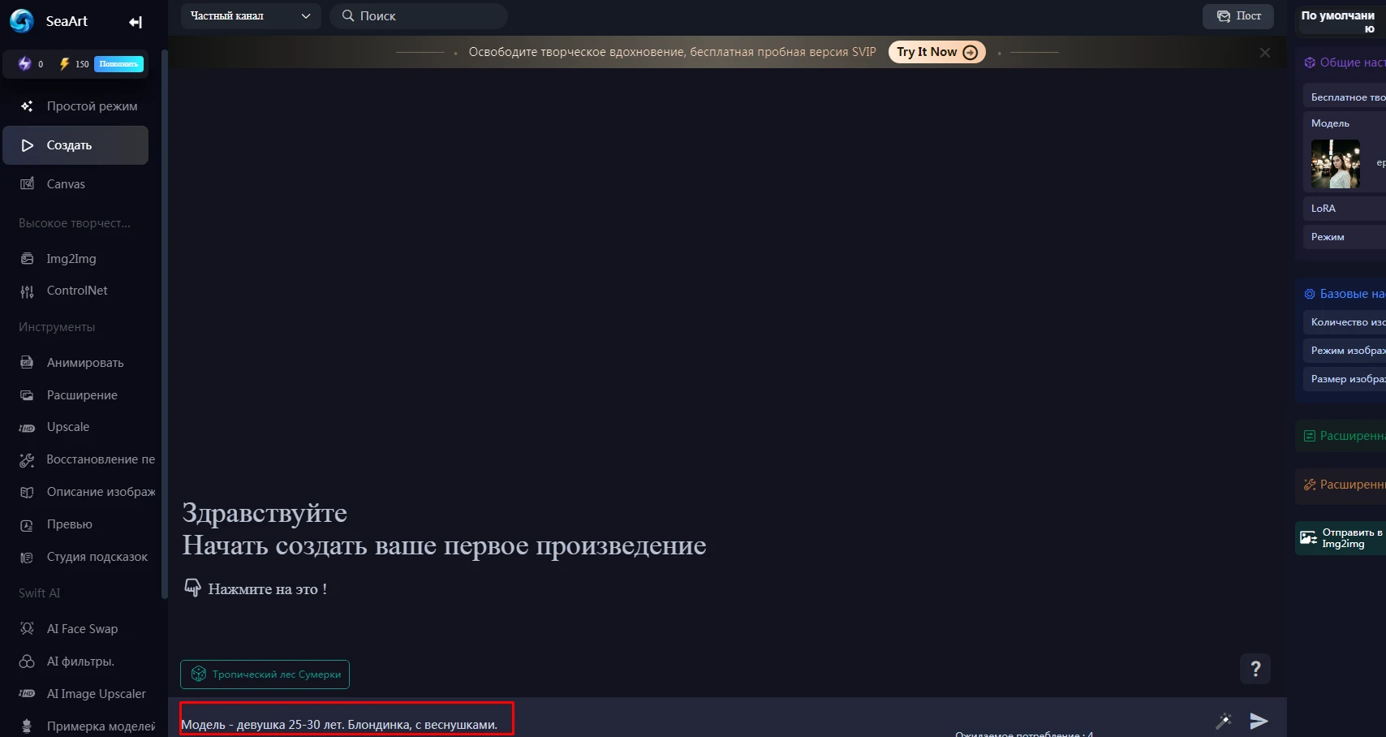This screenshot has width=1386, height=737.
Task: Send the prompt with paper plane icon
Action: click(1259, 721)
